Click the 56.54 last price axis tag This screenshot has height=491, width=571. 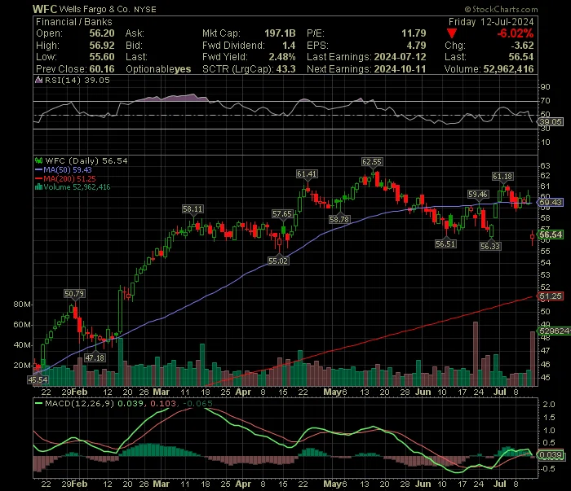click(551, 235)
